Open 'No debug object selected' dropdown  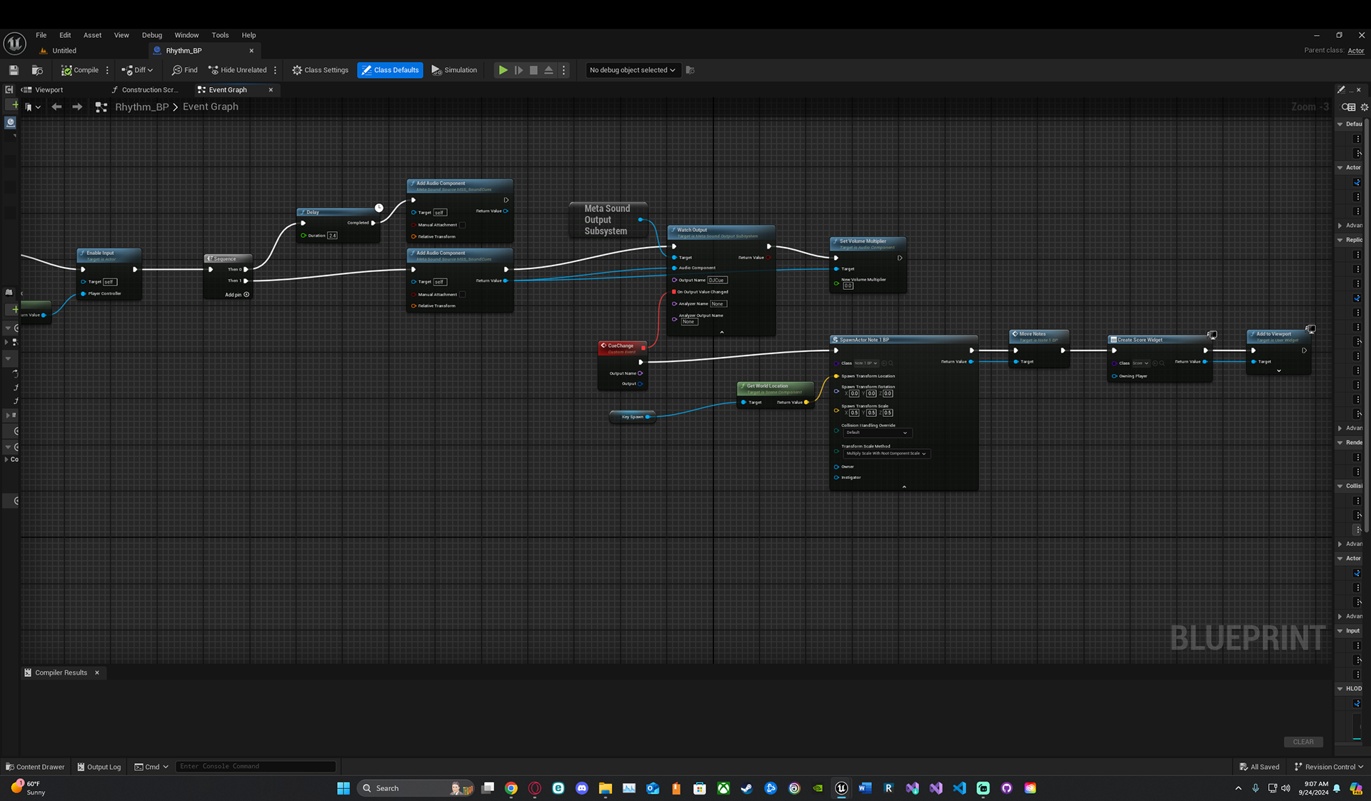(x=633, y=70)
